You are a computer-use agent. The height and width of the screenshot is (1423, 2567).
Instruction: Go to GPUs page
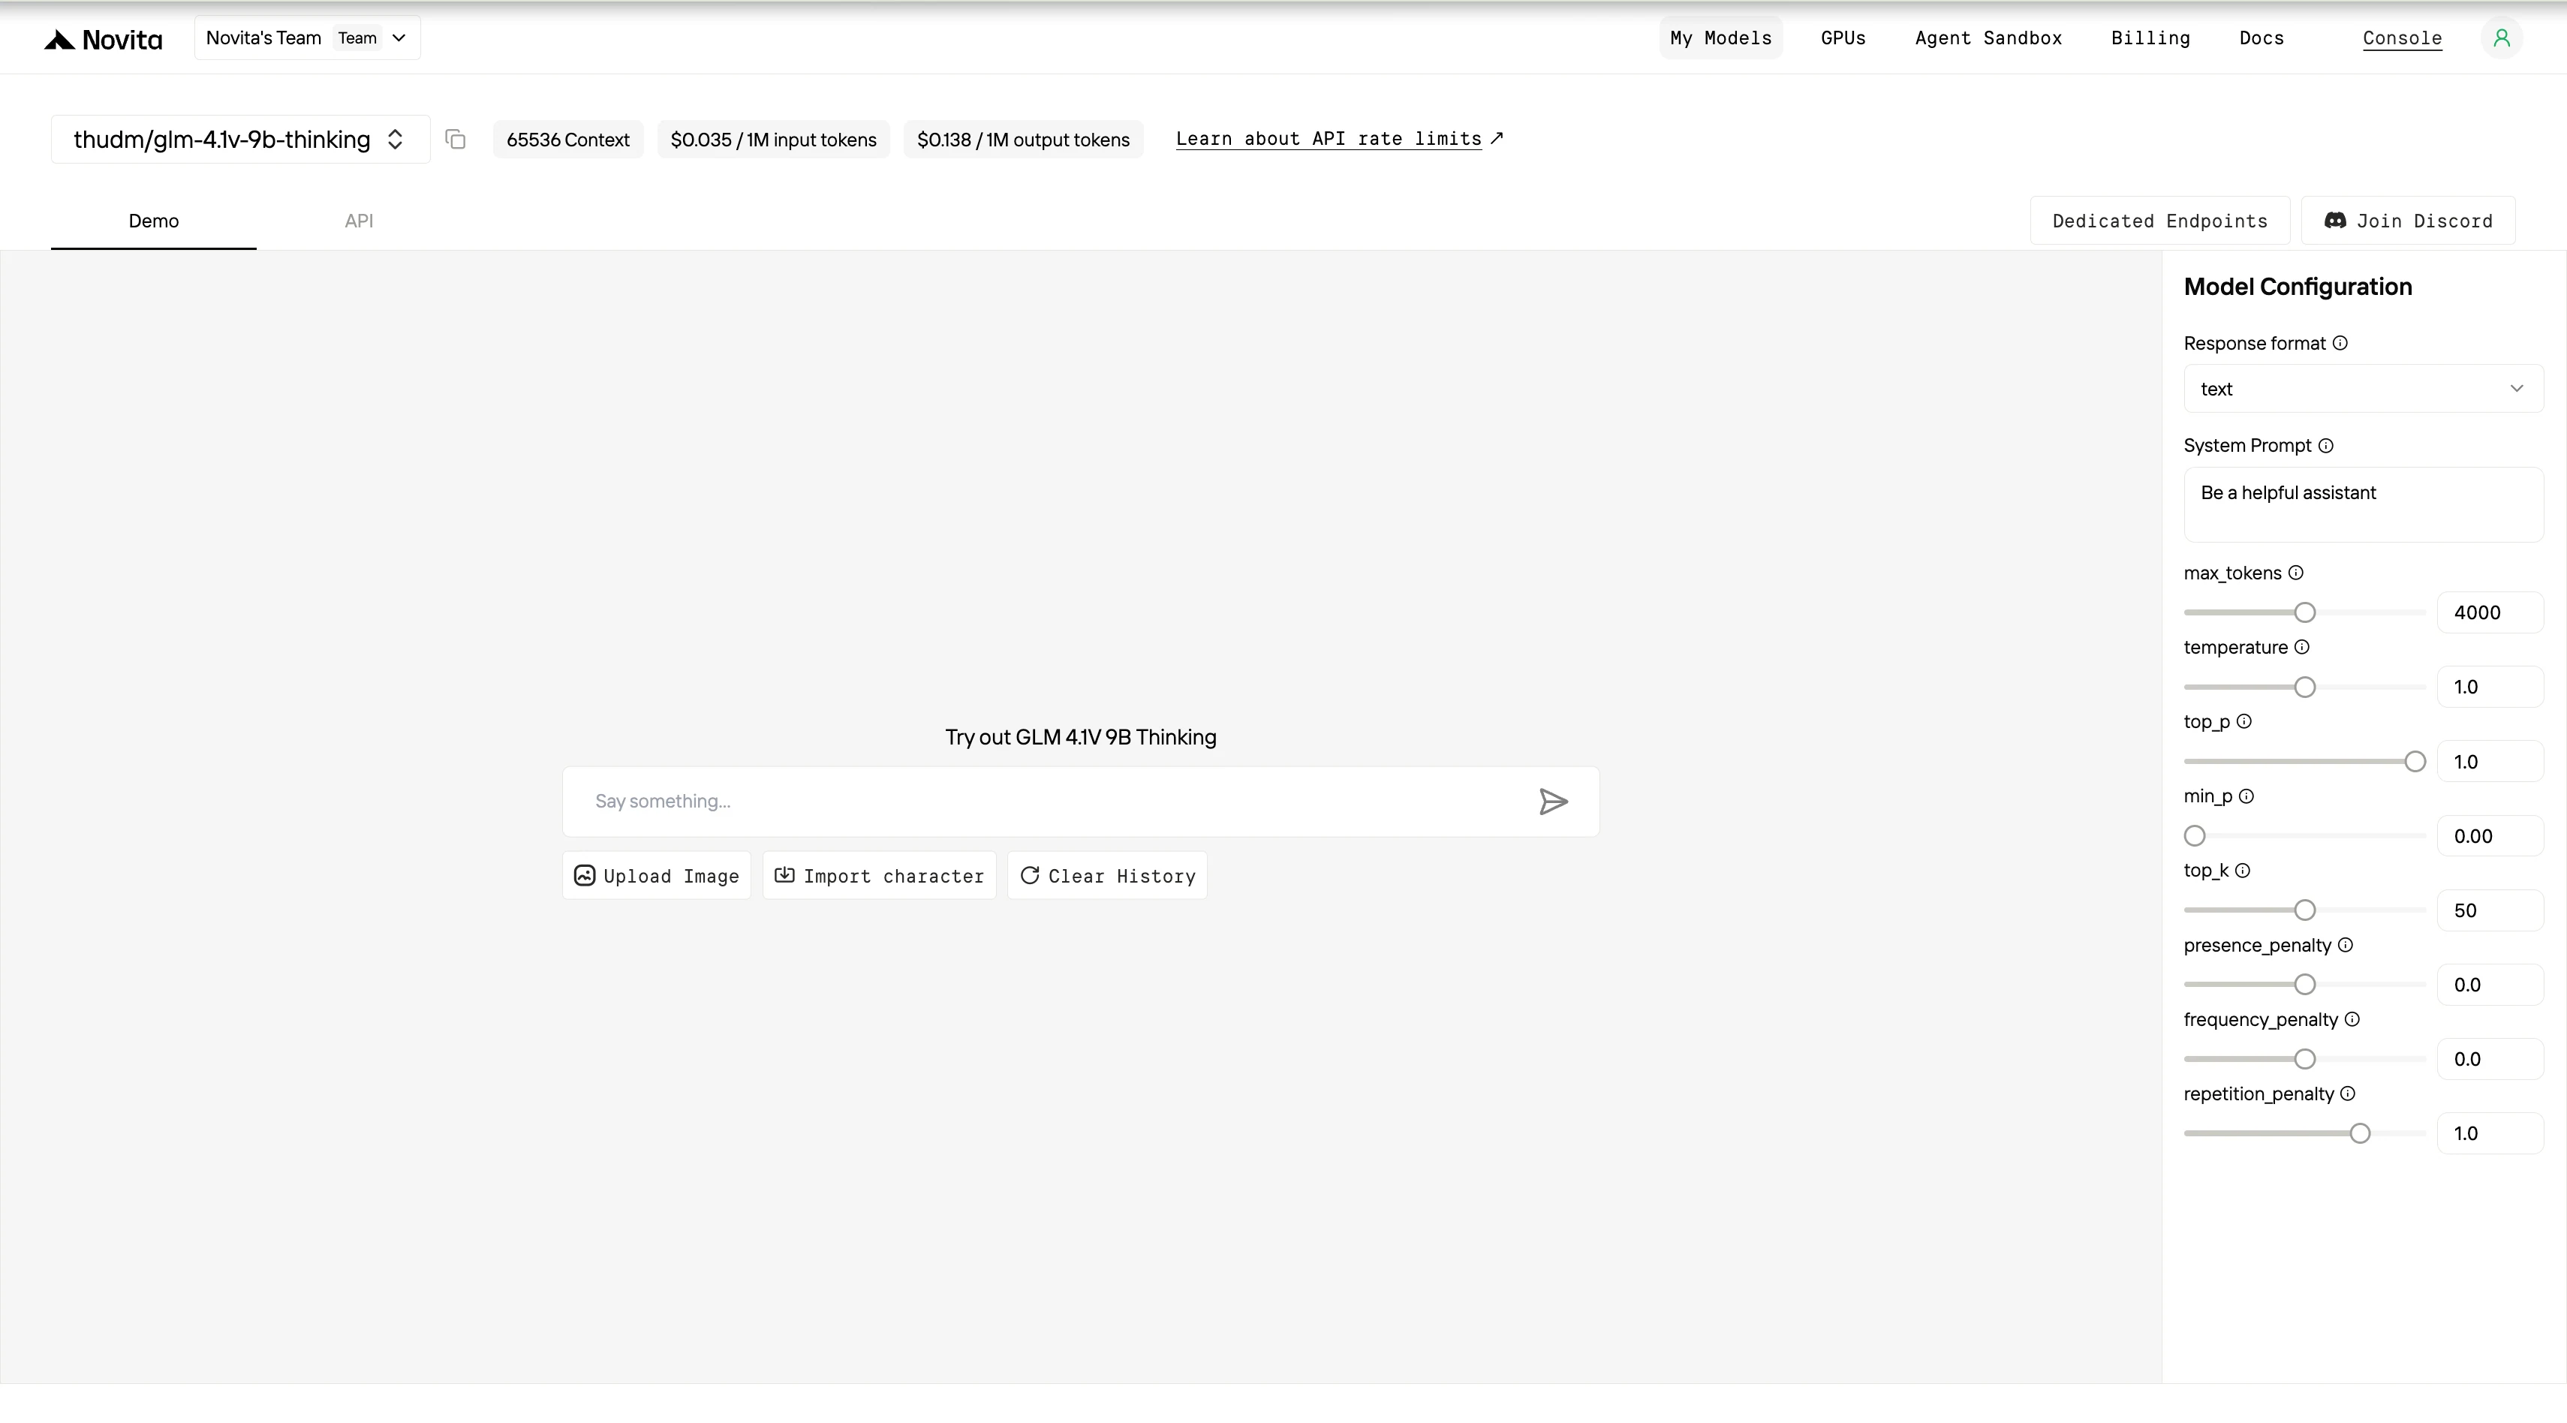(x=1843, y=38)
